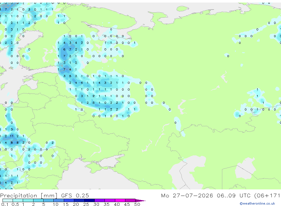
Task: Click the 0.1–0.5 mm legend color swatch
Action: [8, 200]
